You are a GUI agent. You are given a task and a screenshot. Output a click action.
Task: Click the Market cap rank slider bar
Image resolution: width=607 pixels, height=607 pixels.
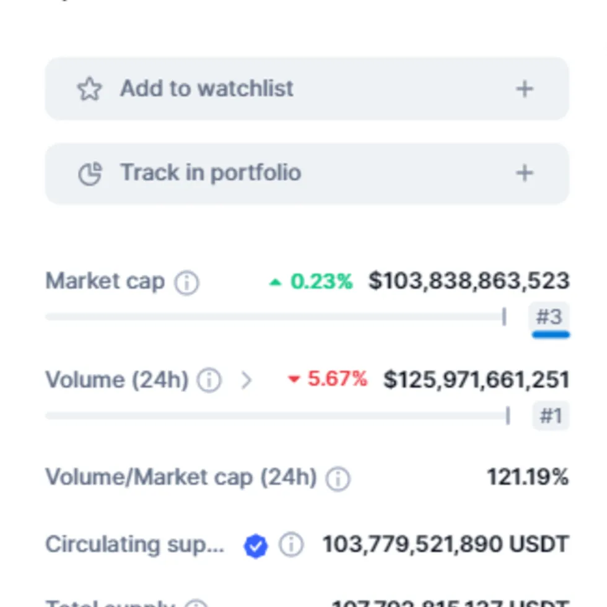pyautogui.click(x=276, y=317)
